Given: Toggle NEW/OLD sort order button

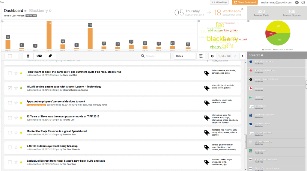Looking at the screenshot, I should point(201,56).
